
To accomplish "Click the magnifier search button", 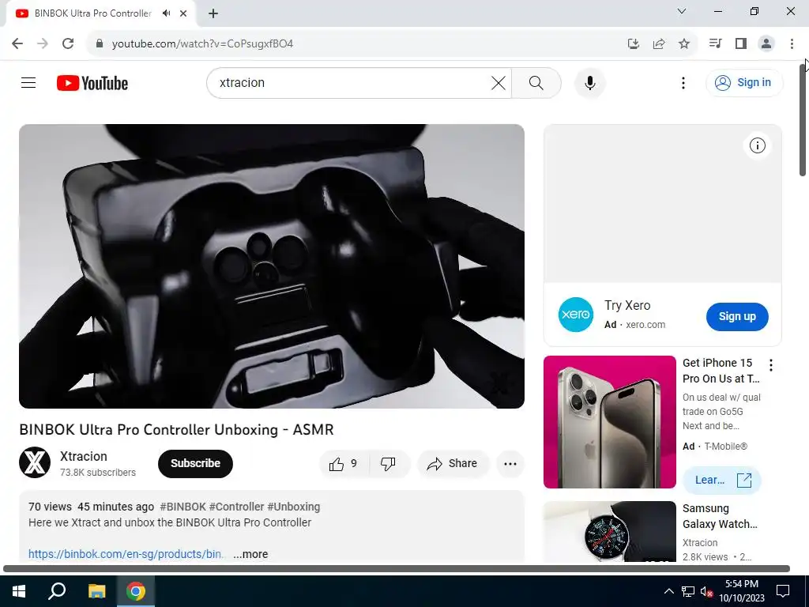I will pyautogui.click(x=536, y=82).
